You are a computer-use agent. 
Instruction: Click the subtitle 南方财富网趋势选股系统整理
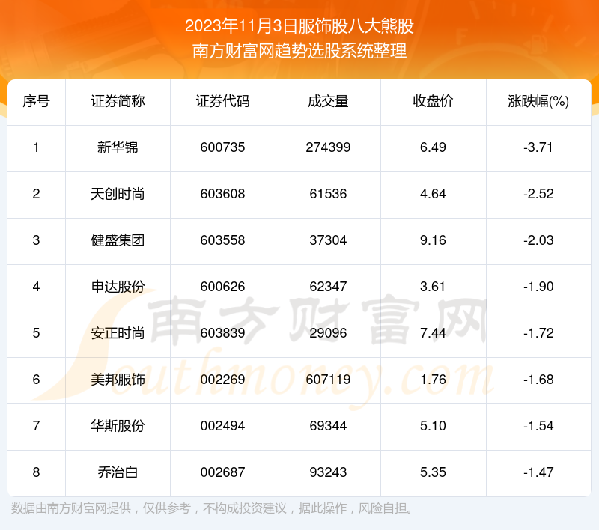click(x=299, y=52)
